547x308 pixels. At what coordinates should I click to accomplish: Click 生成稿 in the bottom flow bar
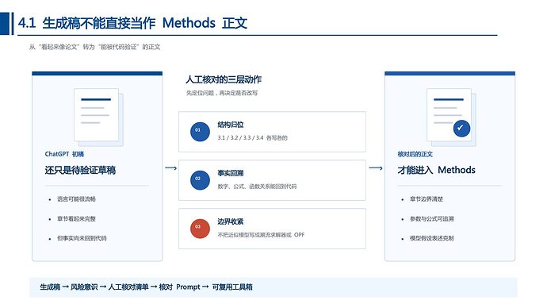(x=50, y=287)
